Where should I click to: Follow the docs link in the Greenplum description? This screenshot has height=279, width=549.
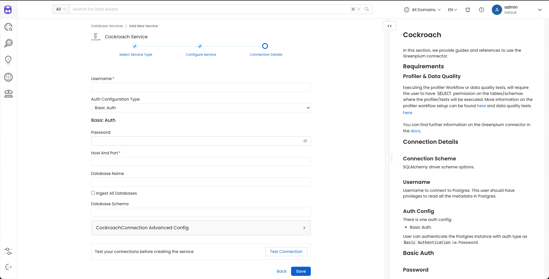point(415,131)
